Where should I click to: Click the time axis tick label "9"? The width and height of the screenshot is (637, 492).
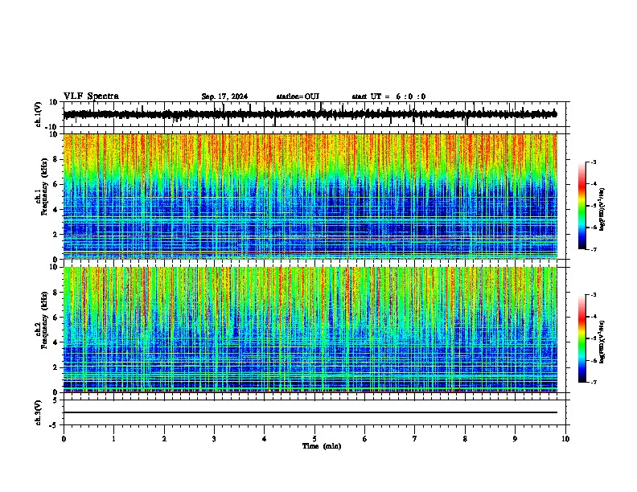(x=515, y=439)
